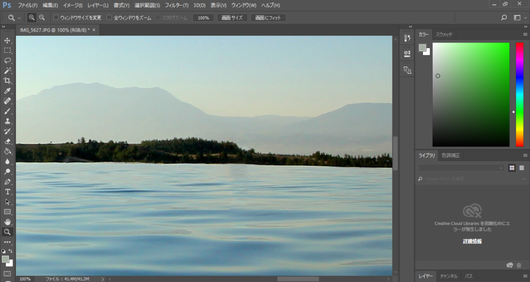Toggle 全ウィンドウをズーム checkbox
This screenshot has width=530, height=282.
[109, 18]
